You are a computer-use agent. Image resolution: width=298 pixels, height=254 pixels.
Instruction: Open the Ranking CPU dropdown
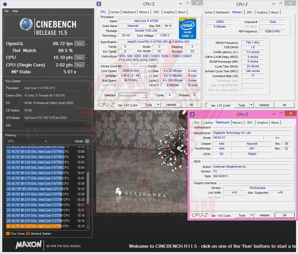pyautogui.click(x=27, y=141)
